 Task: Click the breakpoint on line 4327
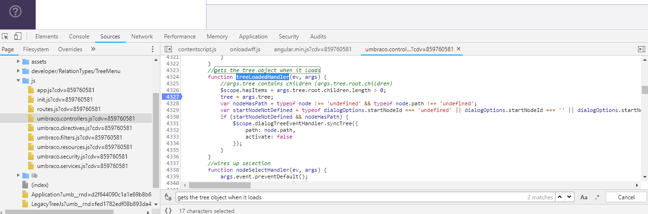pyautogui.click(x=171, y=97)
